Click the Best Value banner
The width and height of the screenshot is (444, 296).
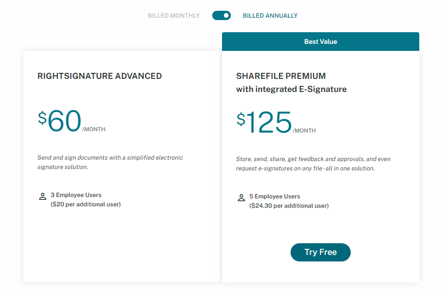320,42
